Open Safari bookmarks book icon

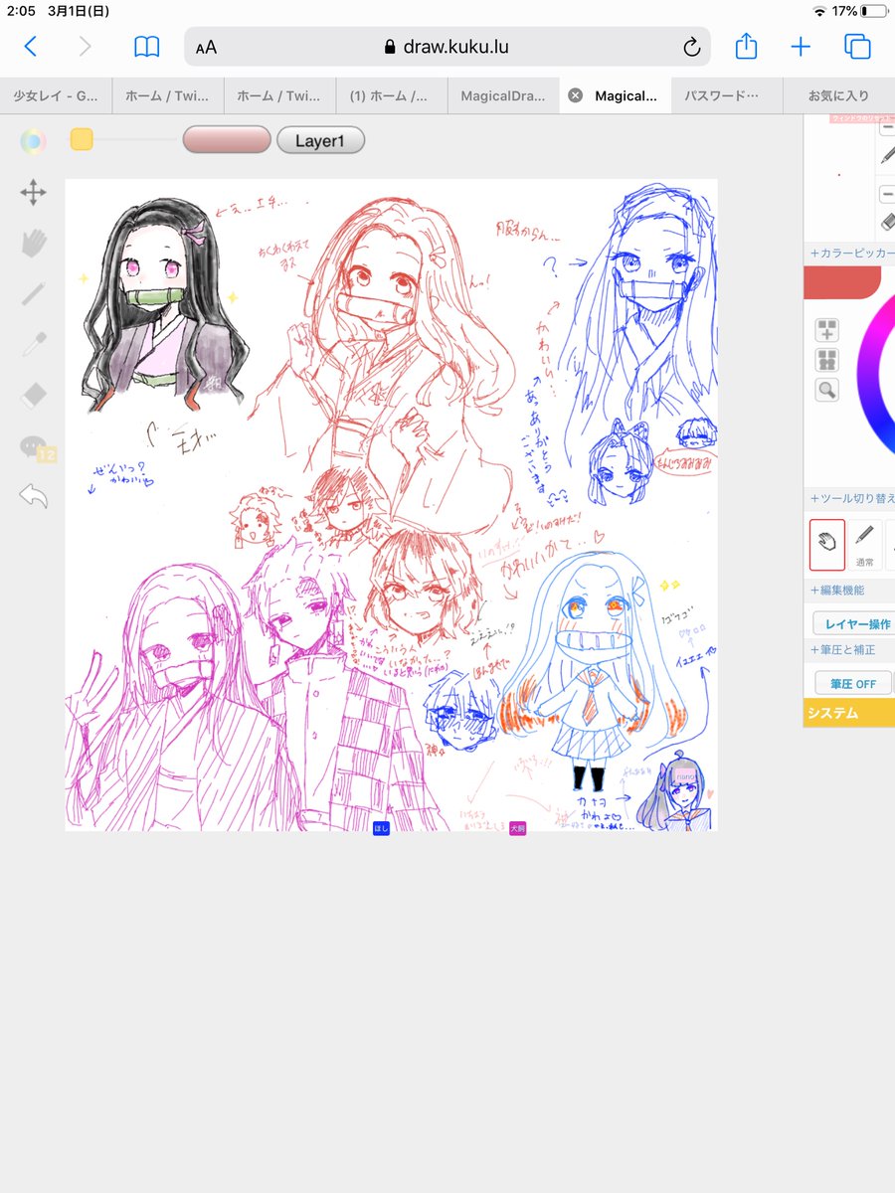pos(147,47)
